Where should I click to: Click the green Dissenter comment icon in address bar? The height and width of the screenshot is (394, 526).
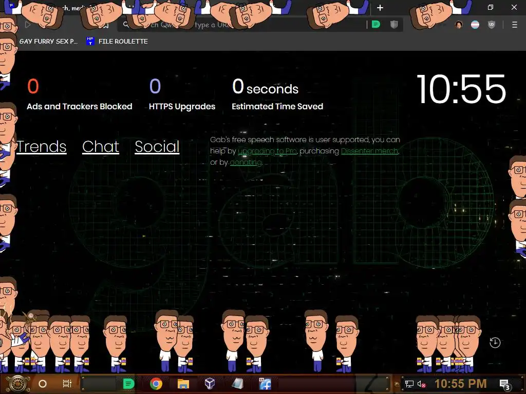point(375,25)
